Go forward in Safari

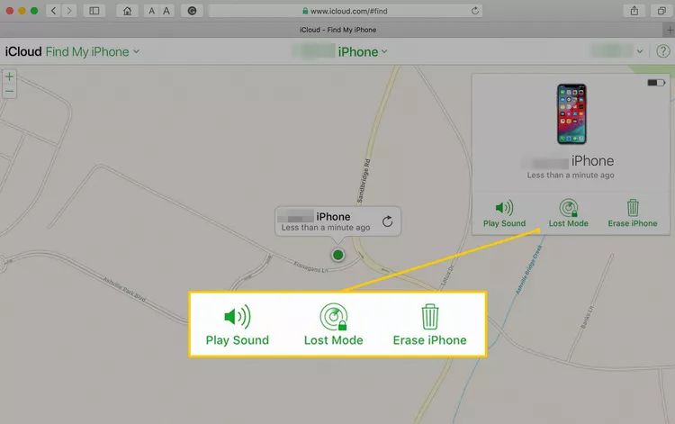coord(69,11)
